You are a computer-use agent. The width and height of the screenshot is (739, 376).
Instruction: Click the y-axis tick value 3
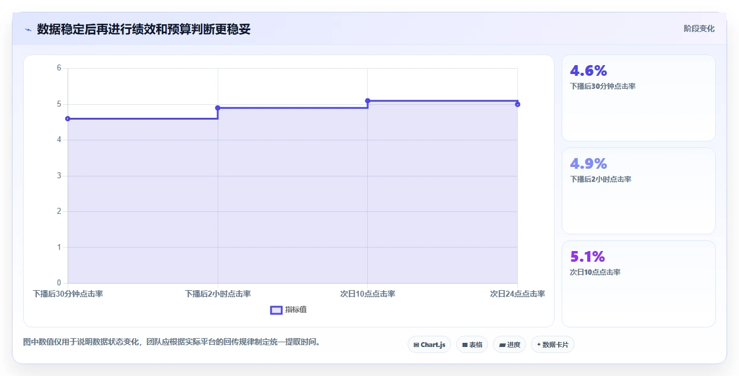[x=59, y=176]
